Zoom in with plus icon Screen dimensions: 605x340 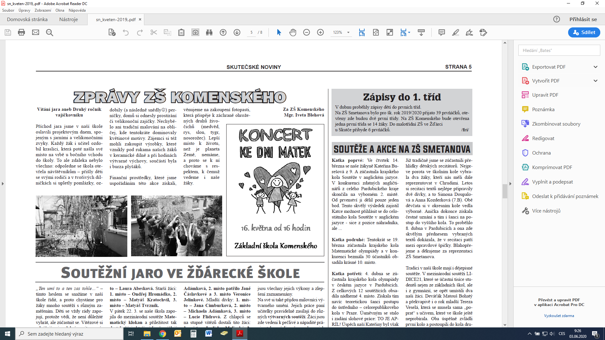tap(320, 32)
